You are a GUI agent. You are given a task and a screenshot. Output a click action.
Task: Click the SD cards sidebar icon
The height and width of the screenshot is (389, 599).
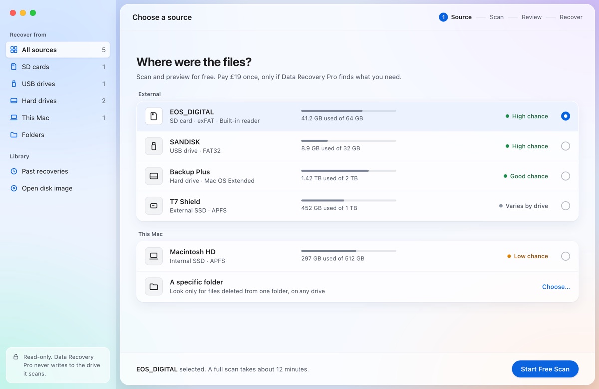click(14, 67)
